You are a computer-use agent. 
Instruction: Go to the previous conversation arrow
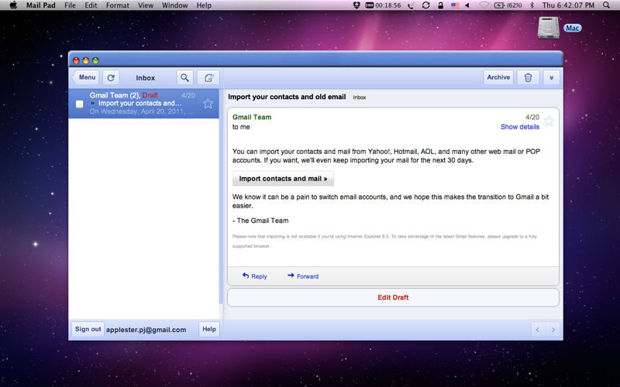tap(537, 330)
